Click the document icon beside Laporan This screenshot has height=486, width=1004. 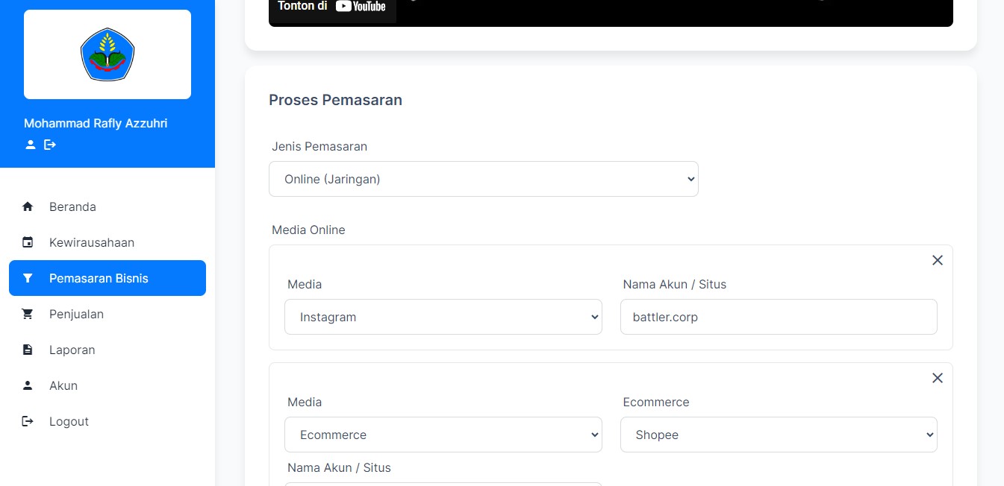click(28, 350)
